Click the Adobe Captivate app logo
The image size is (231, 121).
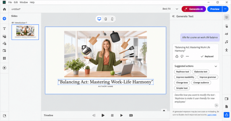(x=4, y=2)
